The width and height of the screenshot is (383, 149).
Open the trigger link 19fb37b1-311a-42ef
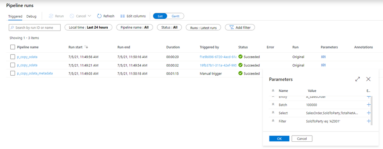tap(218, 65)
